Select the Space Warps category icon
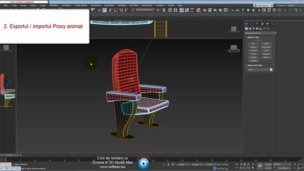304x171 pixels. click(x=265, y=28)
